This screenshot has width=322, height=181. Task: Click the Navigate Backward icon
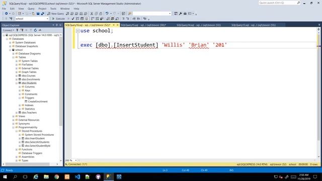click(x=7, y=14)
